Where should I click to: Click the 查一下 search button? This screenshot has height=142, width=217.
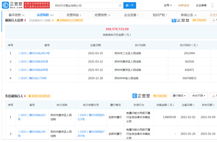[x=130, y=5]
